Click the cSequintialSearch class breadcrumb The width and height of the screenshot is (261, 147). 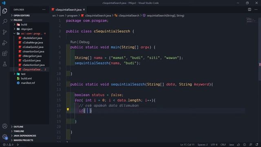(127, 16)
